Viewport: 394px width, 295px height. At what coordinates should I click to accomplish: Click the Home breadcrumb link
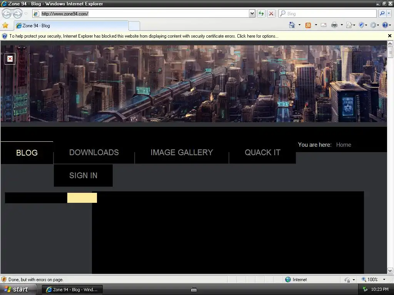[x=344, y=145]
